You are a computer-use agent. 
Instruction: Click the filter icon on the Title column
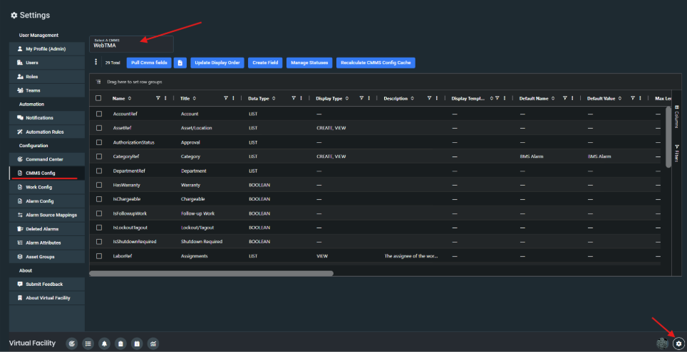click(x=226, y=98)
